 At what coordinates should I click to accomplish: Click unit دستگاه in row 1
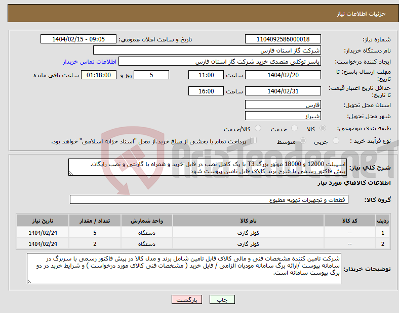[147, 233]
